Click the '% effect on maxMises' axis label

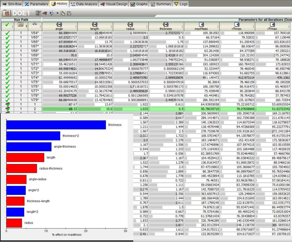(x=67, y=235)
